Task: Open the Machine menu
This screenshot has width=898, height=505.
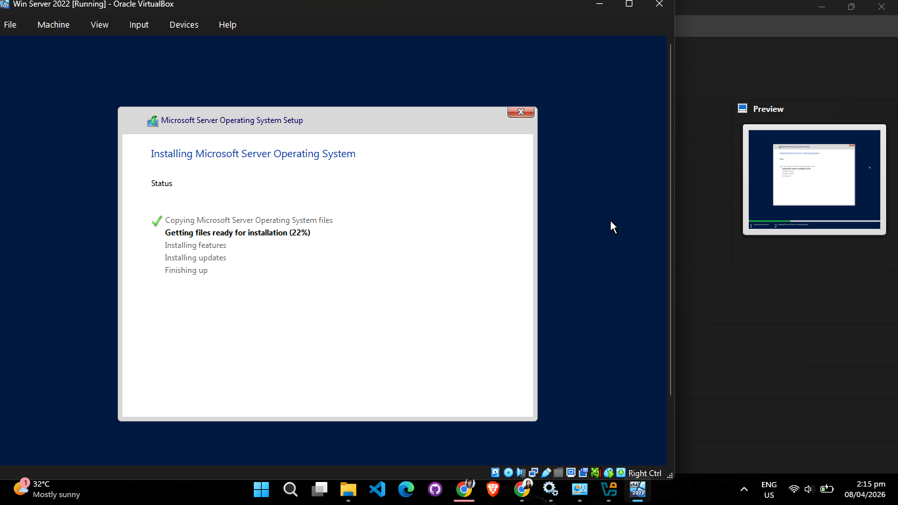Action: click(53, 24)
